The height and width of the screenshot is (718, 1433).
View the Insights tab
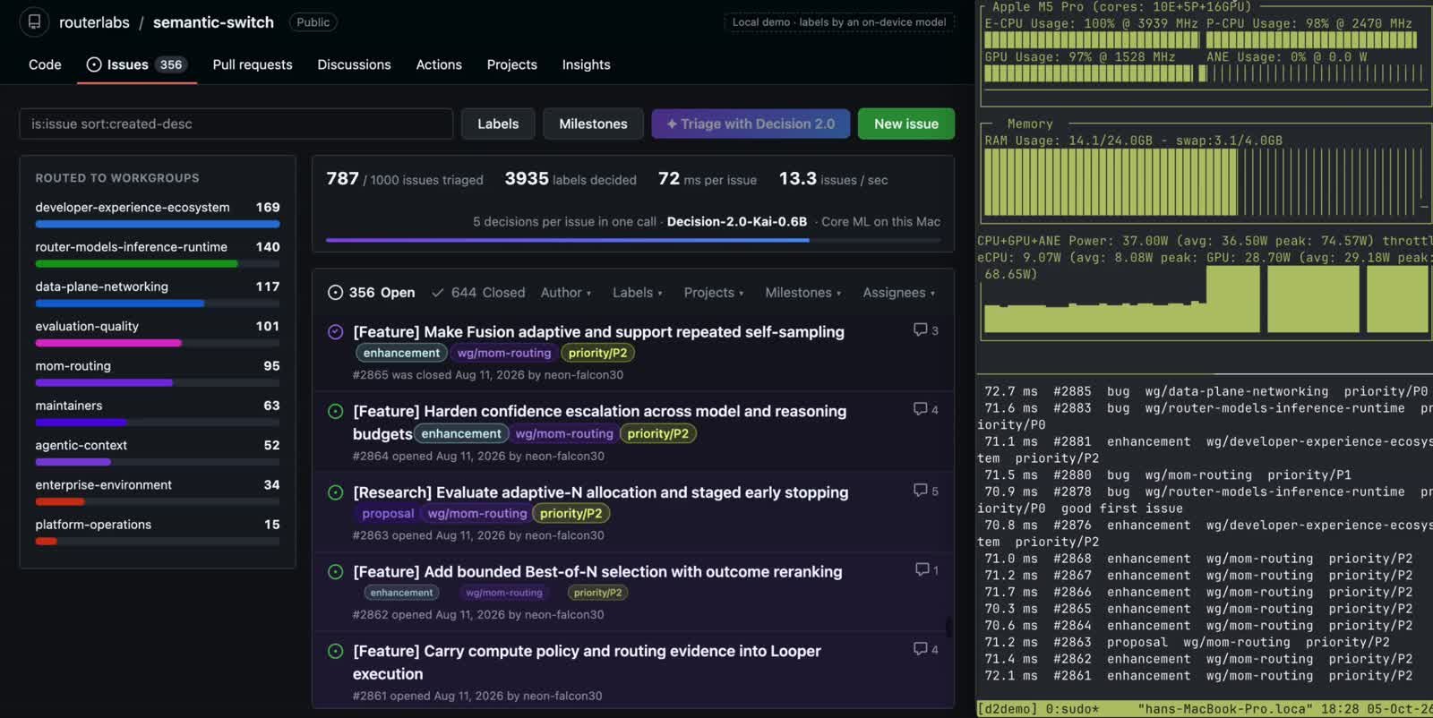tap(586, 64)
